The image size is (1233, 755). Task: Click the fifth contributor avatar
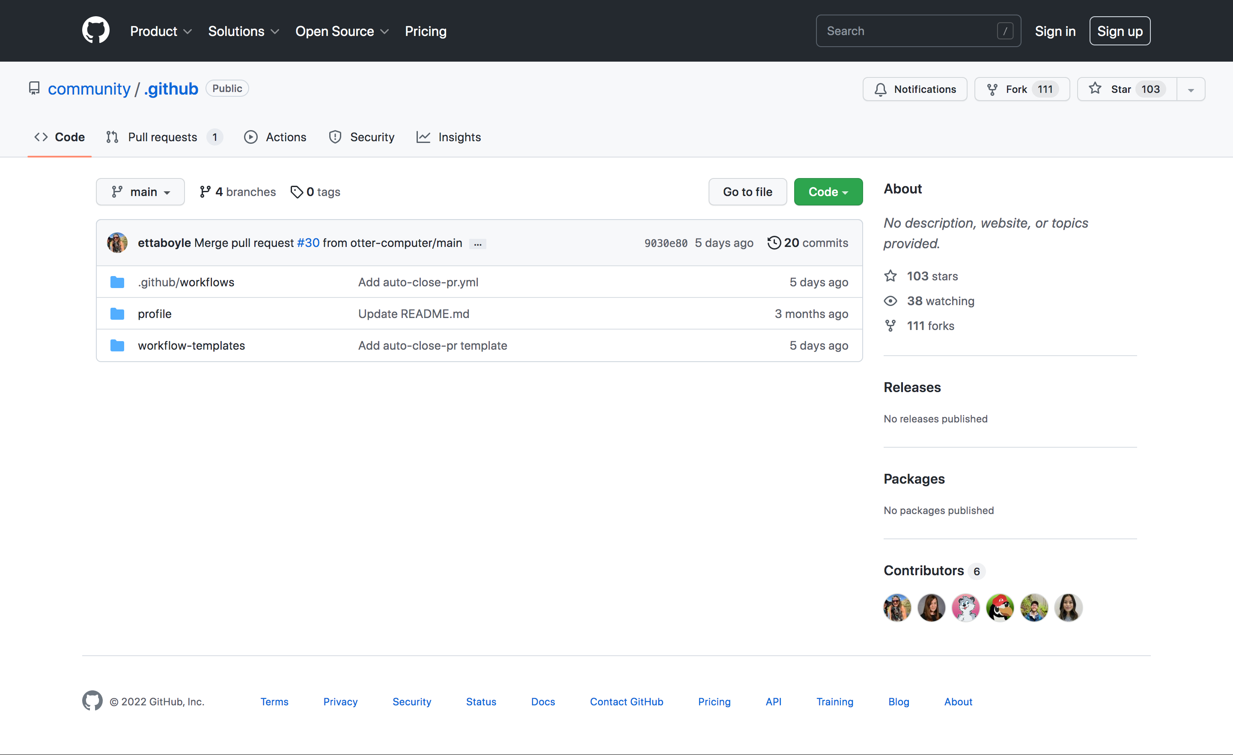coord(1034,607)
